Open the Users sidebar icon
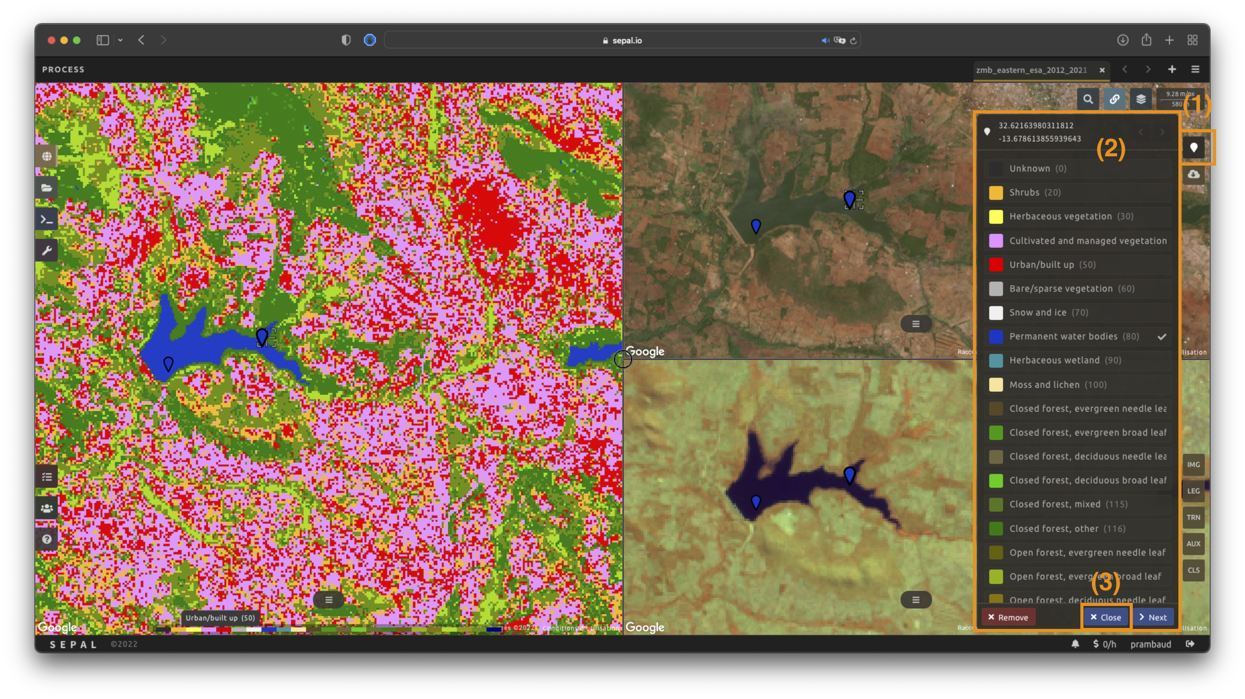The height and width of the screenshot is (699, 1245). click(47, 508)
